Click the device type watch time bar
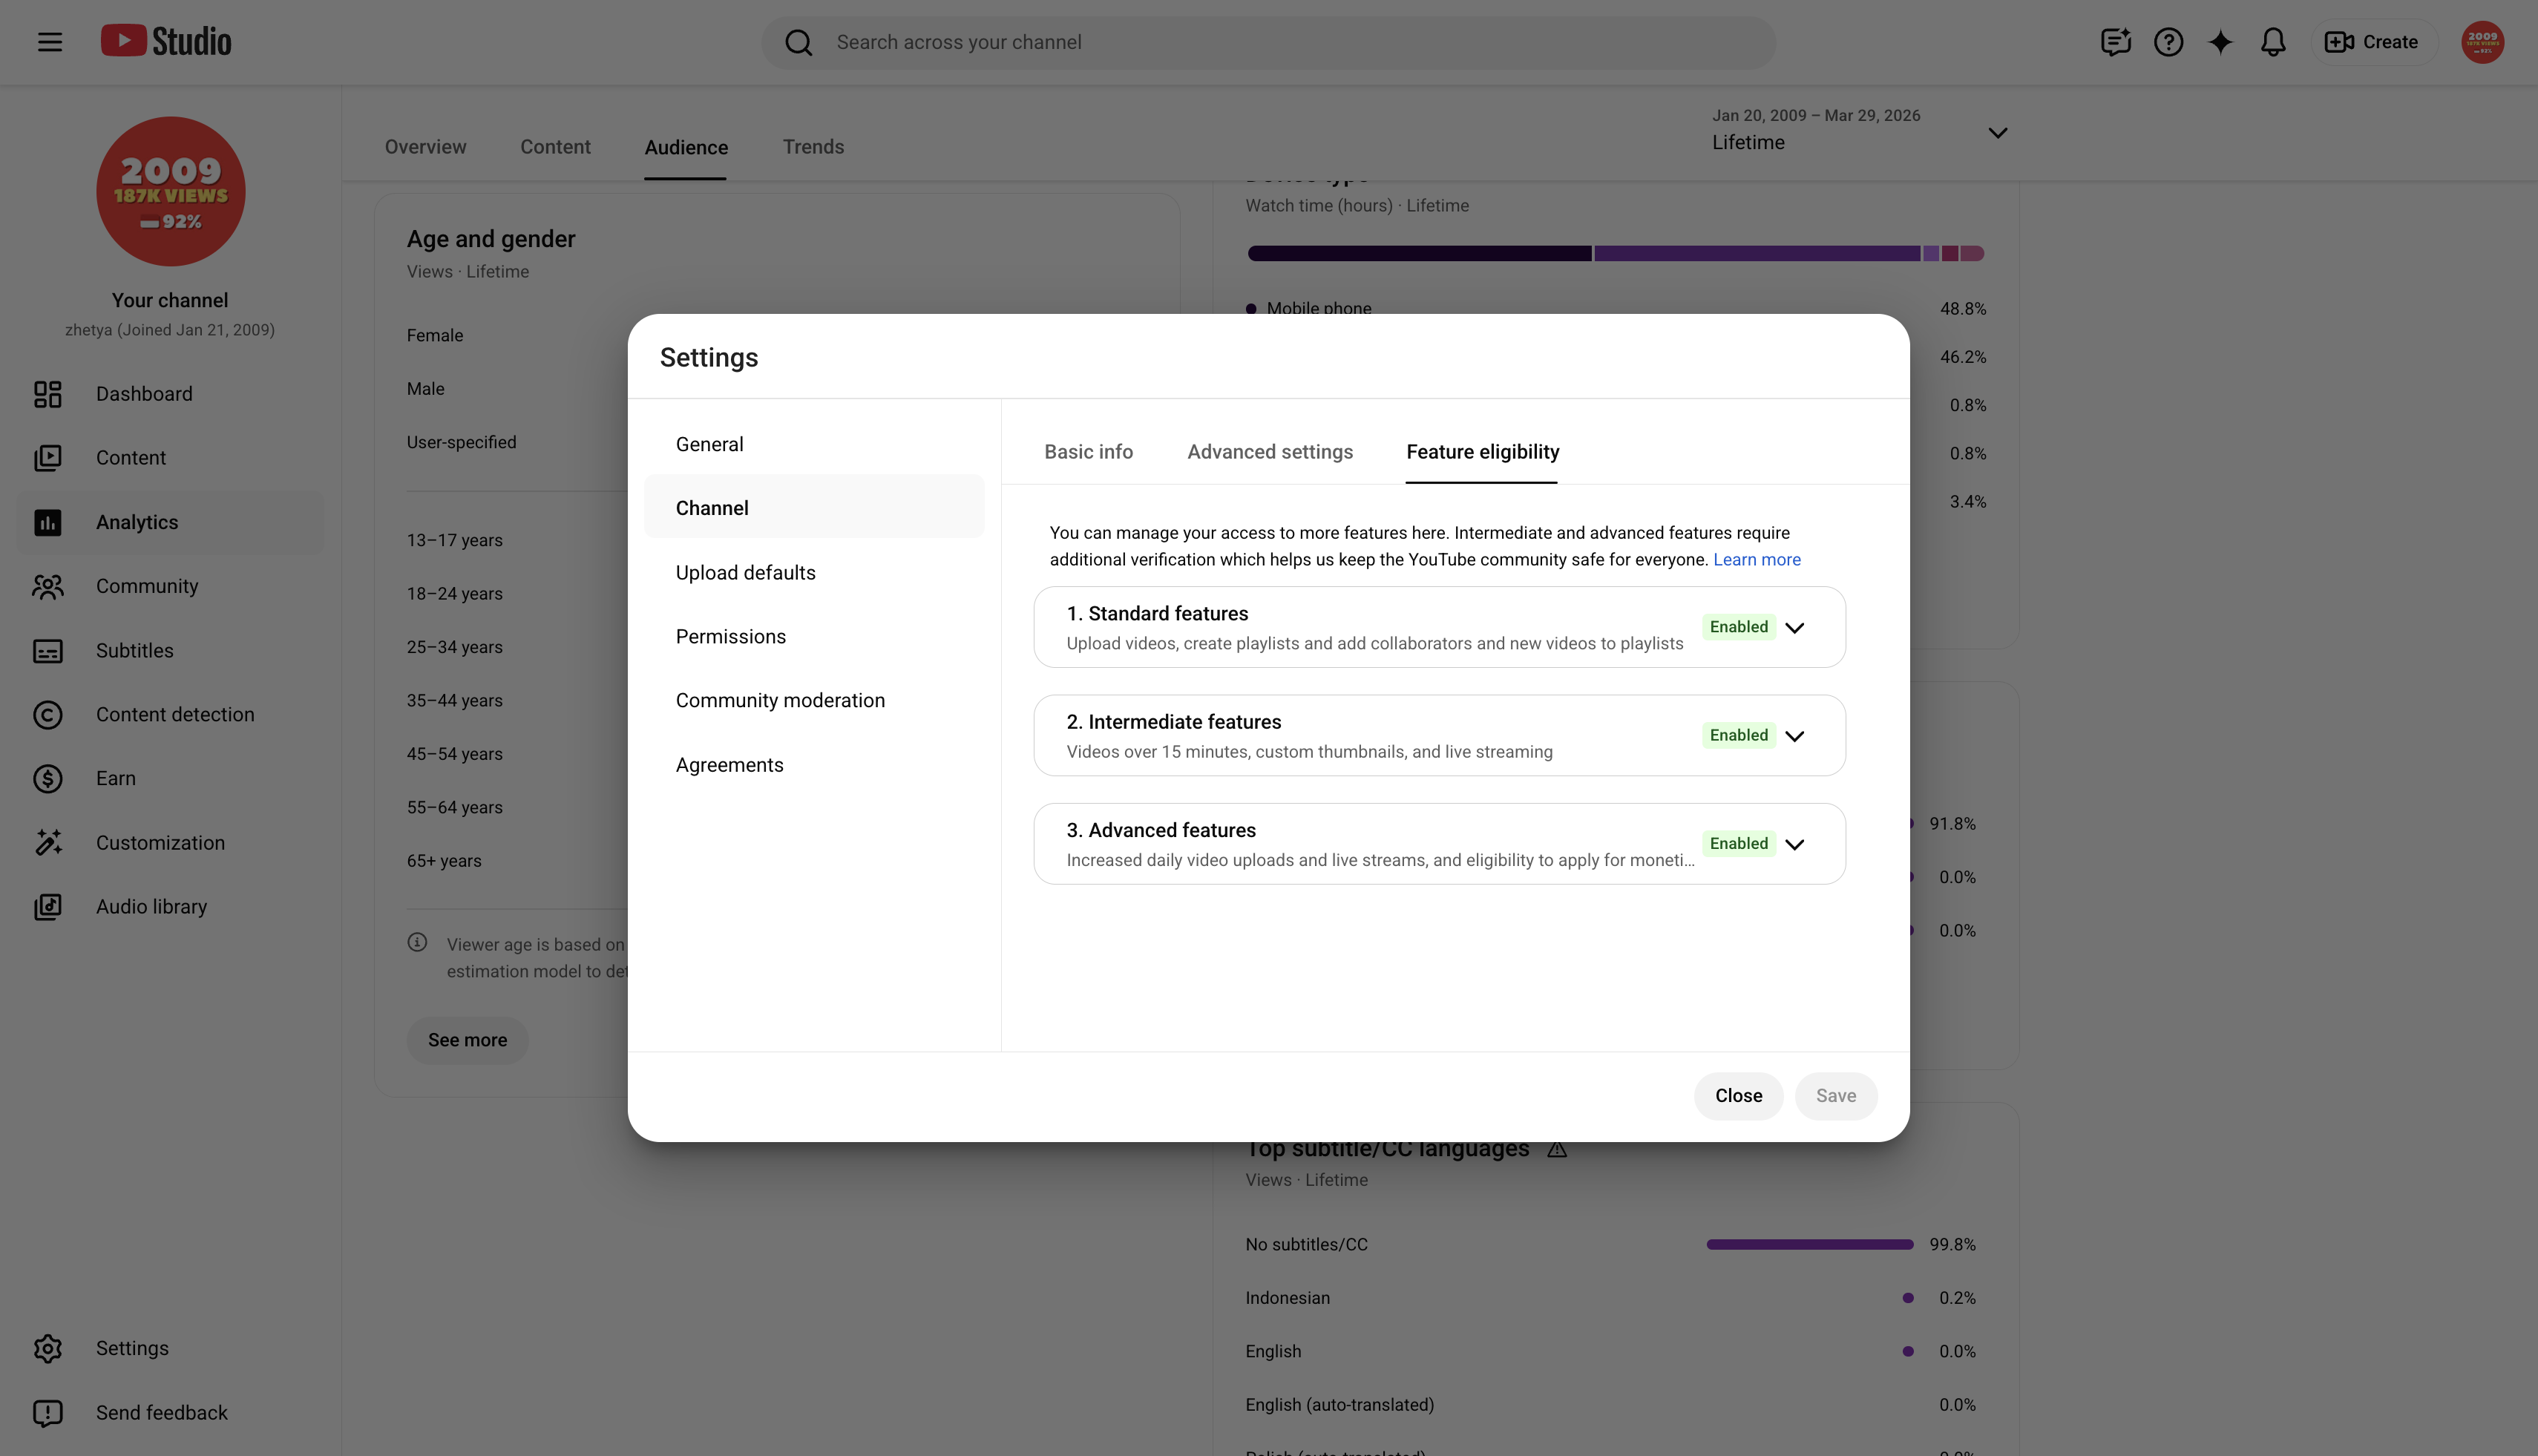Image resolution: width=2538 pixels, height=1456 pixels. click(x=1615, y=254)
